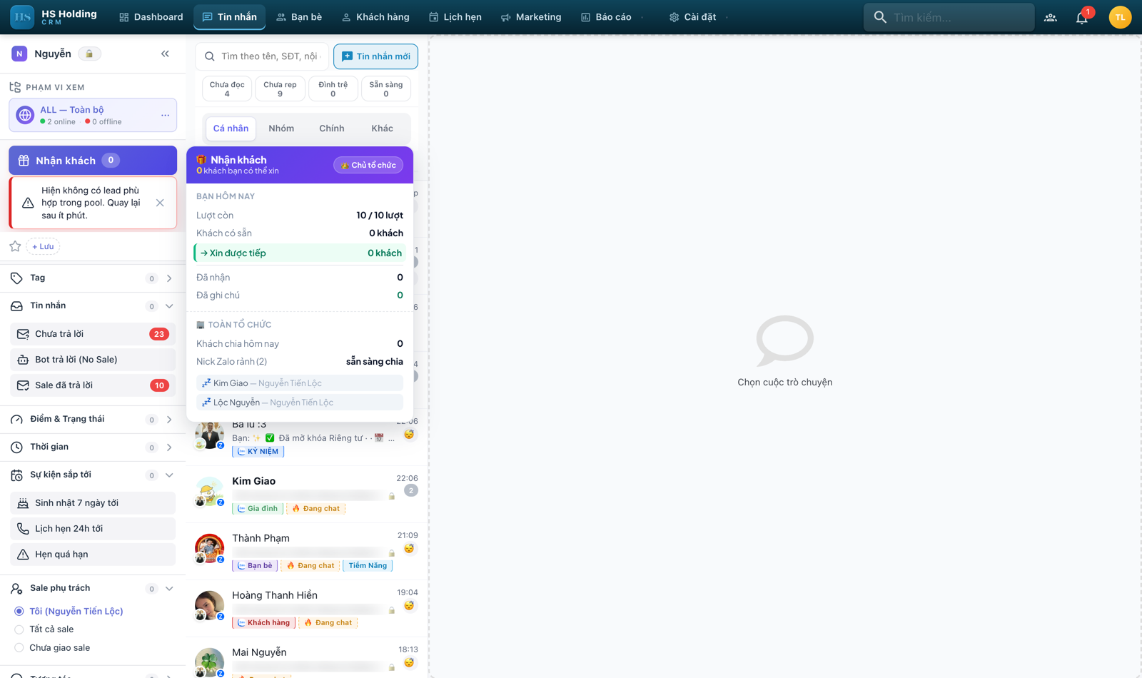Open the TL user avatar menu
Viewport: 1142px width, 678px height.
point(1120,17)
